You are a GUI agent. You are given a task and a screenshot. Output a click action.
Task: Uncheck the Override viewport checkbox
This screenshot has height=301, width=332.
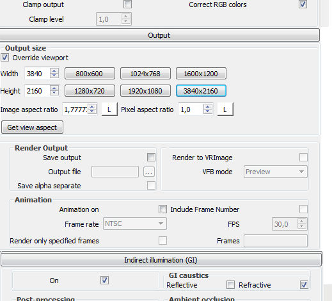pos(4,58)
